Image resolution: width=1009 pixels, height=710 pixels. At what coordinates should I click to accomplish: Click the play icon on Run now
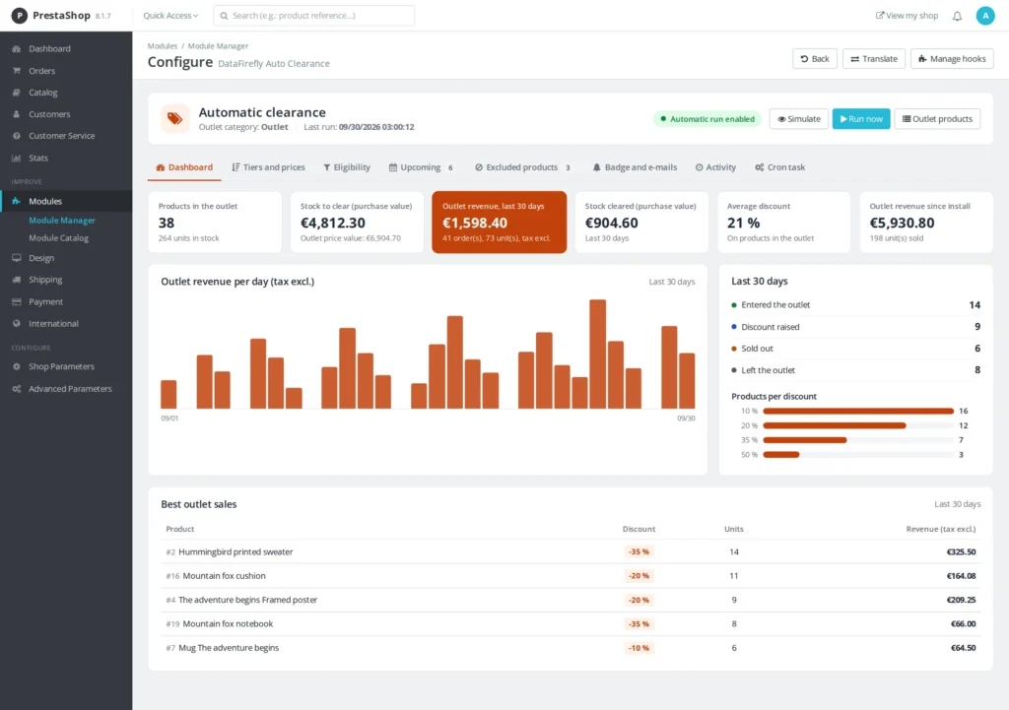pos(843,119)
